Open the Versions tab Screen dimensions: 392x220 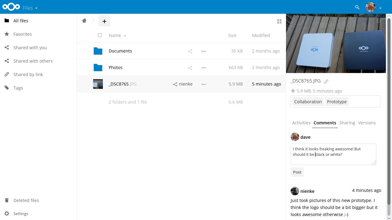click(x=367, y=123)
